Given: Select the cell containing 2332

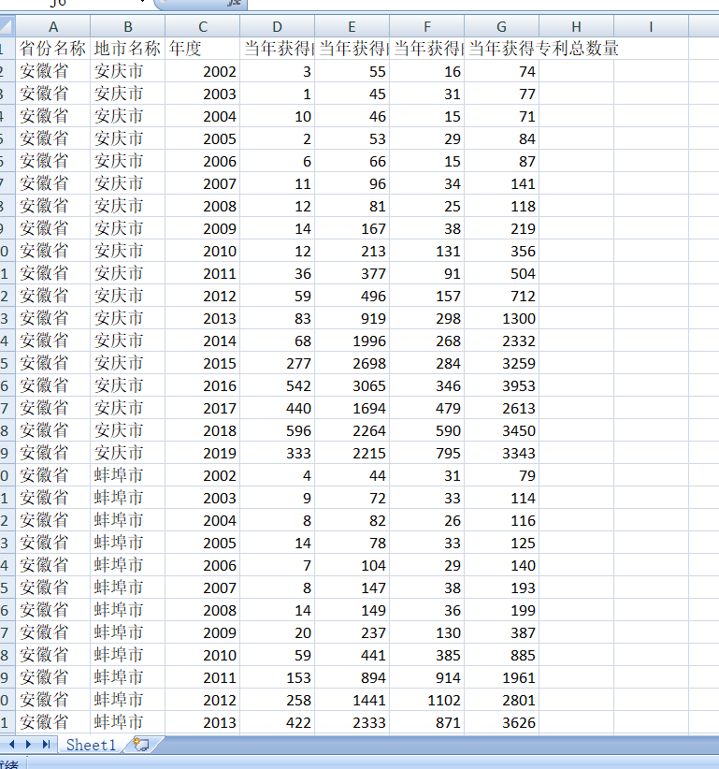Looking at the screenshot, I should 501,341.
